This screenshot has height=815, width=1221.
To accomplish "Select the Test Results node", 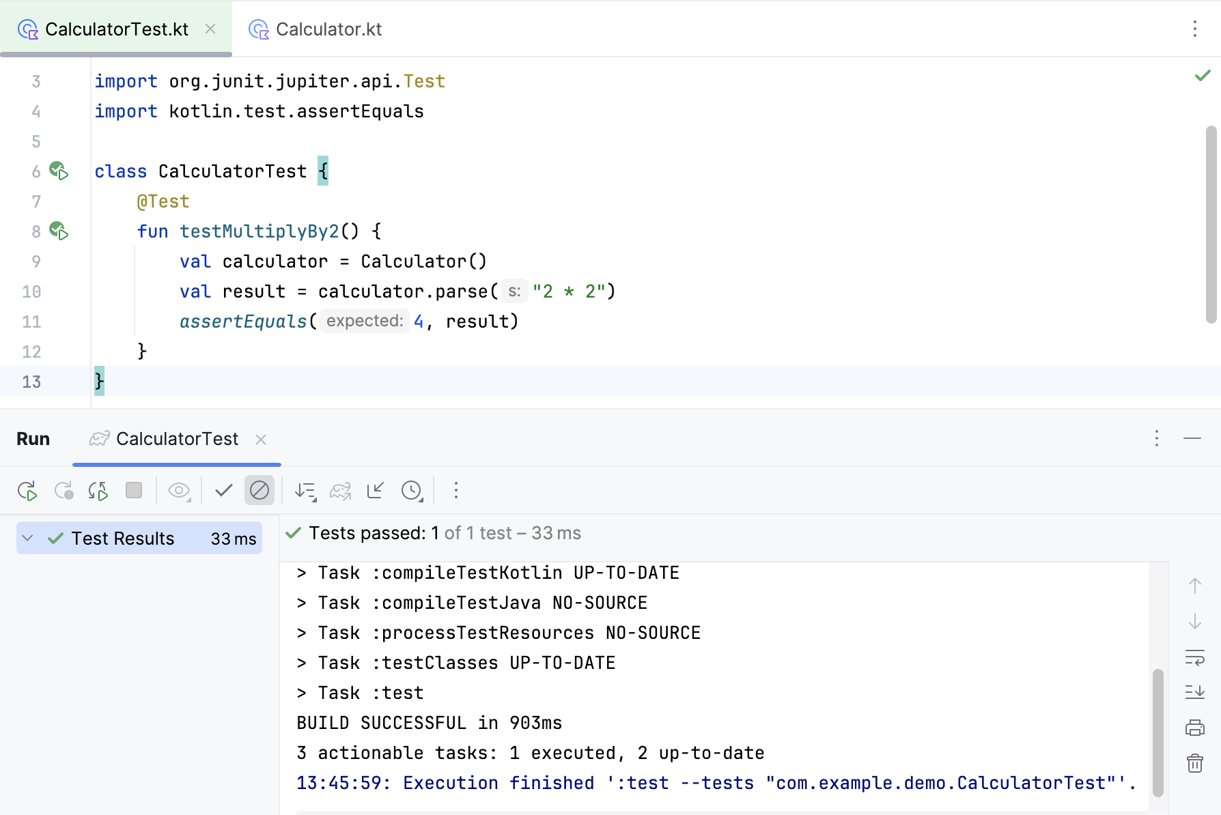I will tap(124, 538).
